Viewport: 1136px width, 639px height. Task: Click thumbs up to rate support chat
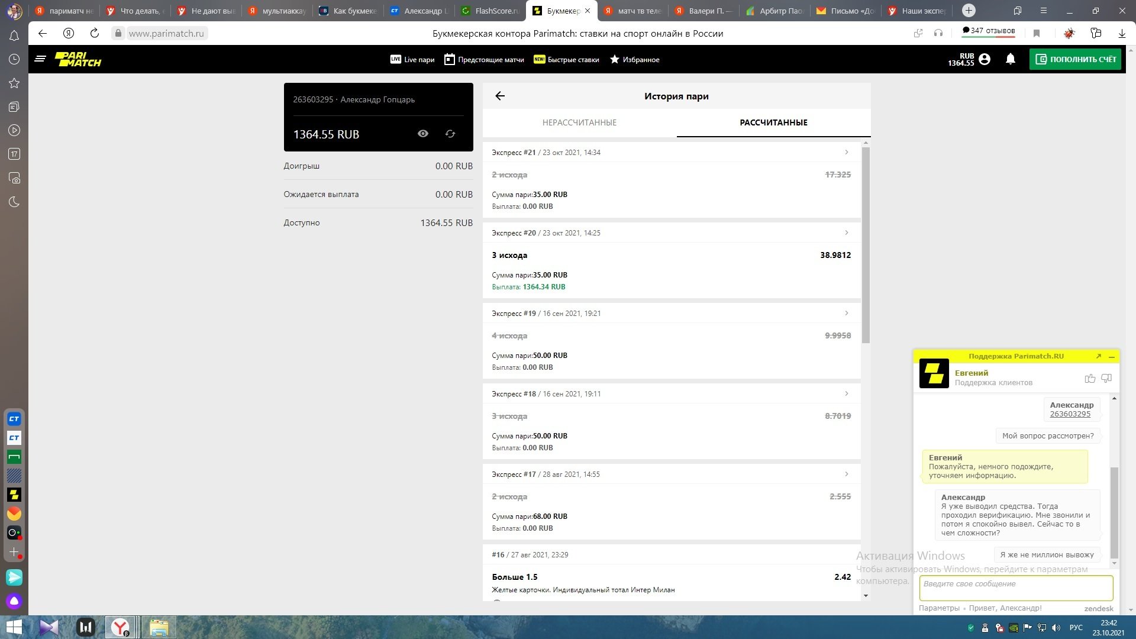tap(1090, 378)
